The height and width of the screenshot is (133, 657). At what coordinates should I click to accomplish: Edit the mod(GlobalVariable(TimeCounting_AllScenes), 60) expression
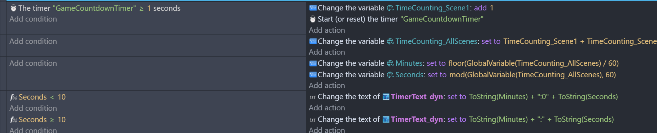pyautogui.click(x=532, y=75)
